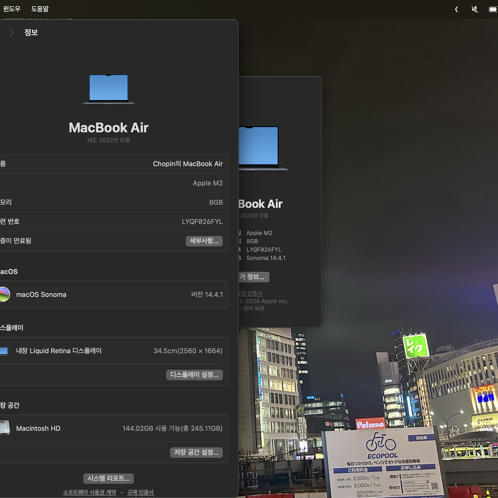Screen dimensions: 498x498
Task: Open the 도움말 menu in menu bar
Action: [x=40, y=9]
